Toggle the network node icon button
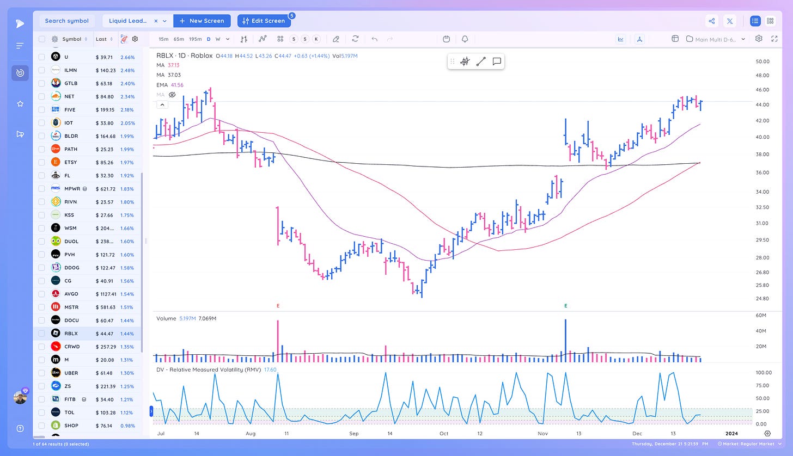This screenshot has height=456, width=793. coord(639,39)
